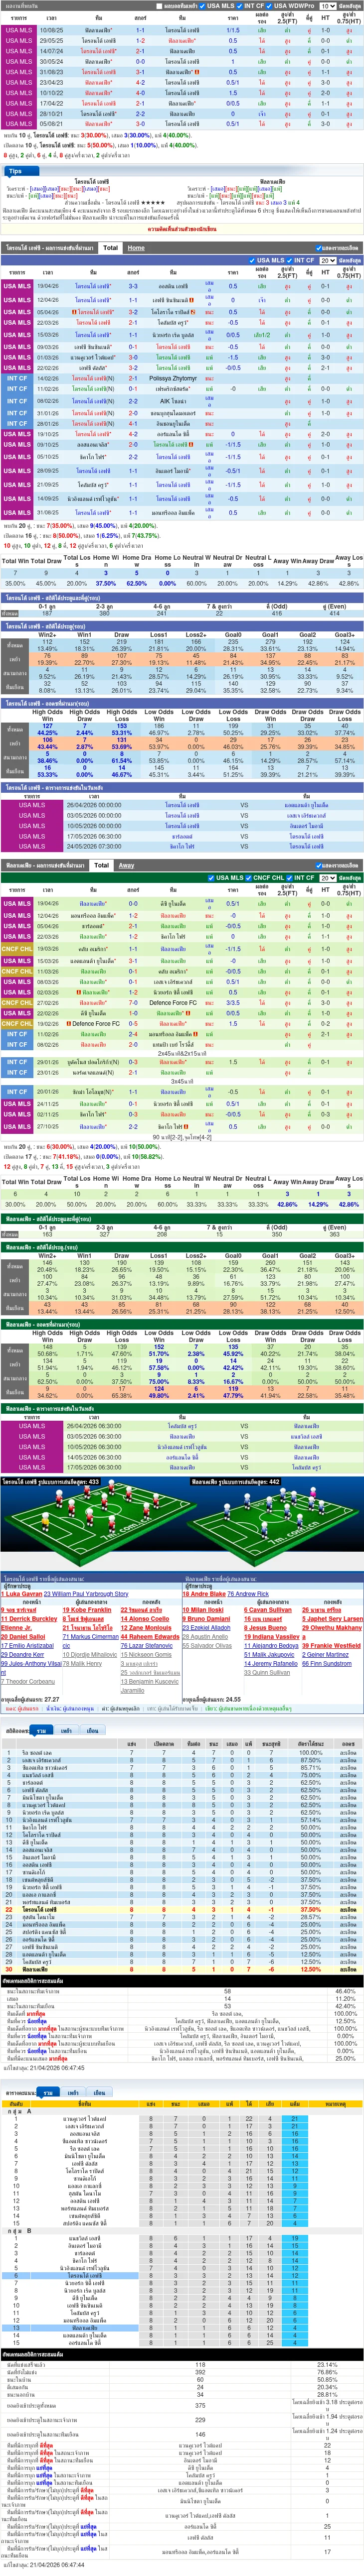This screenshot has width=364, height=2576.
Task: Switch to the Home tab
Action: [136, 248]
